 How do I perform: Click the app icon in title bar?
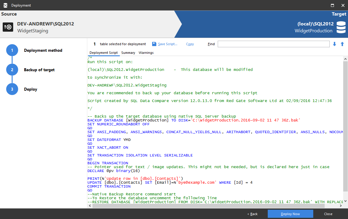click(5, 5)
